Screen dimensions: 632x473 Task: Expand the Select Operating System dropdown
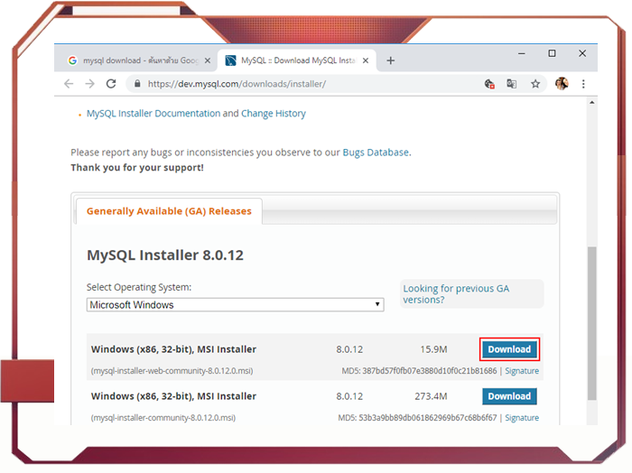(x=235, y=305)
